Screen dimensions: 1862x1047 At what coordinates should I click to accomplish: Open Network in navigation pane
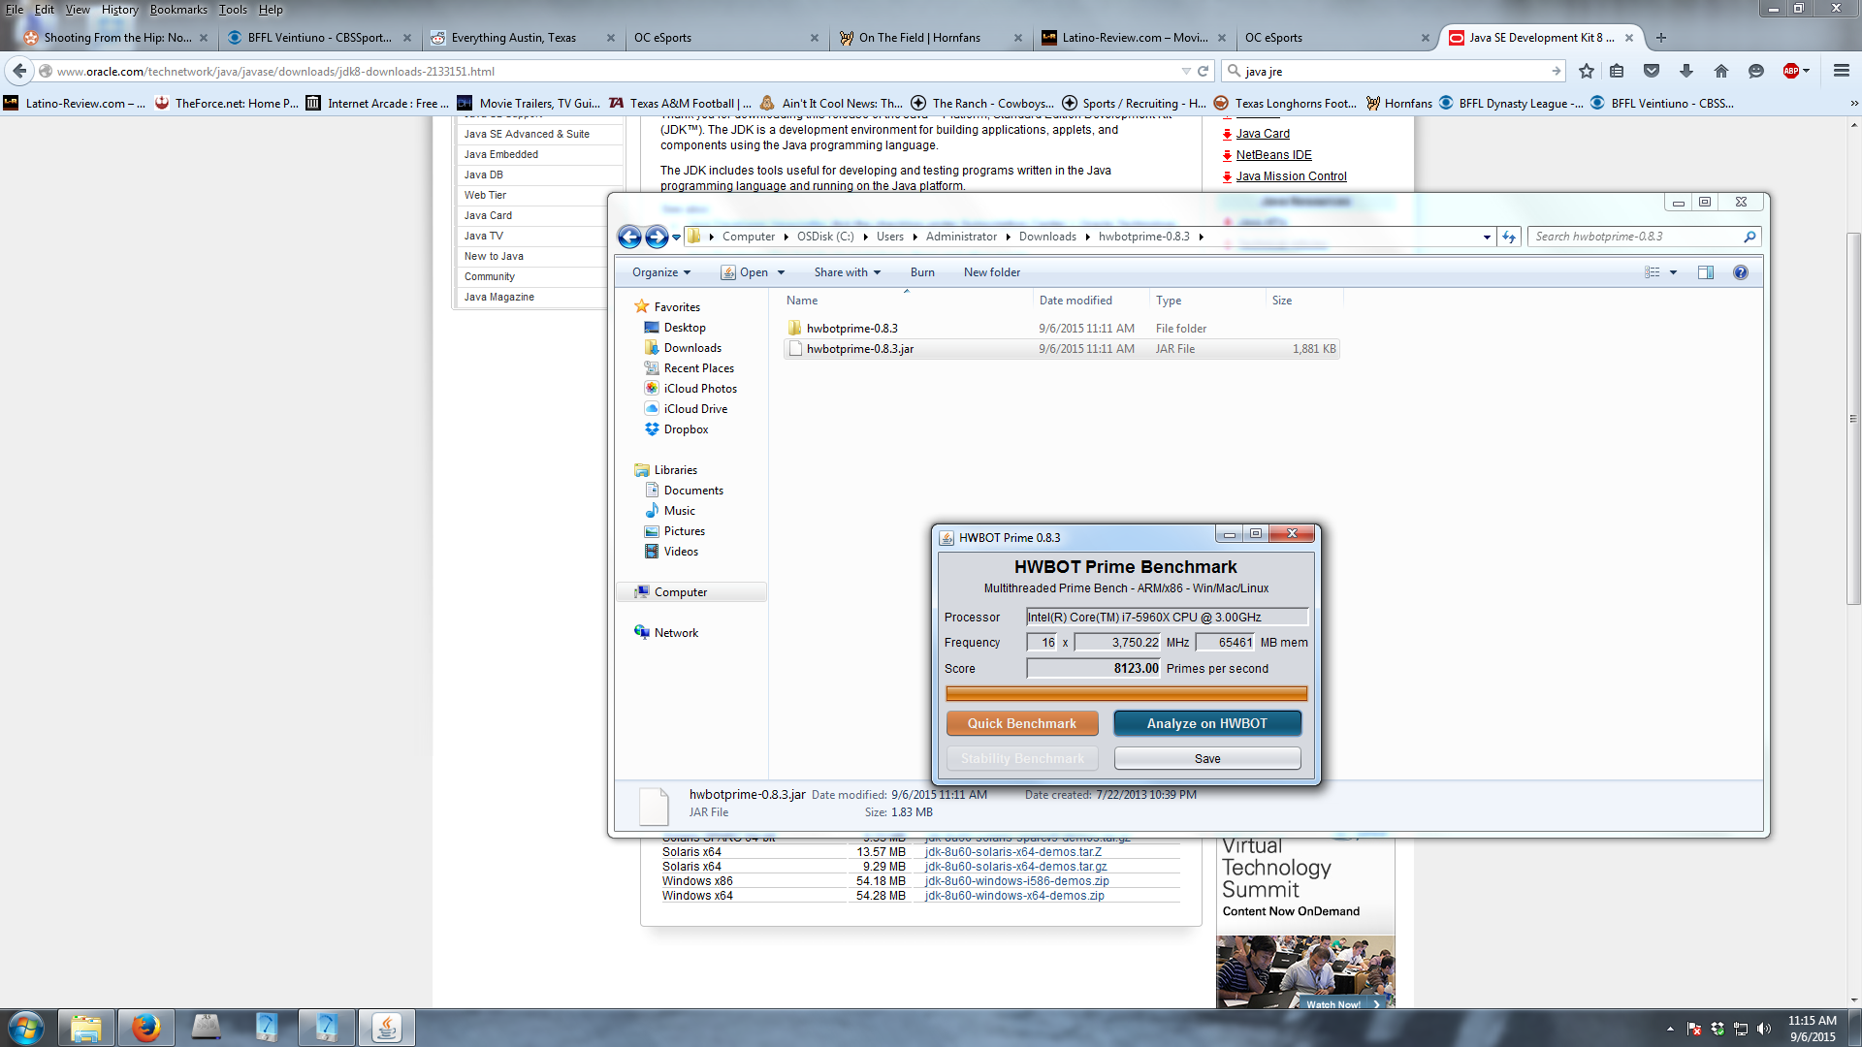675,633
